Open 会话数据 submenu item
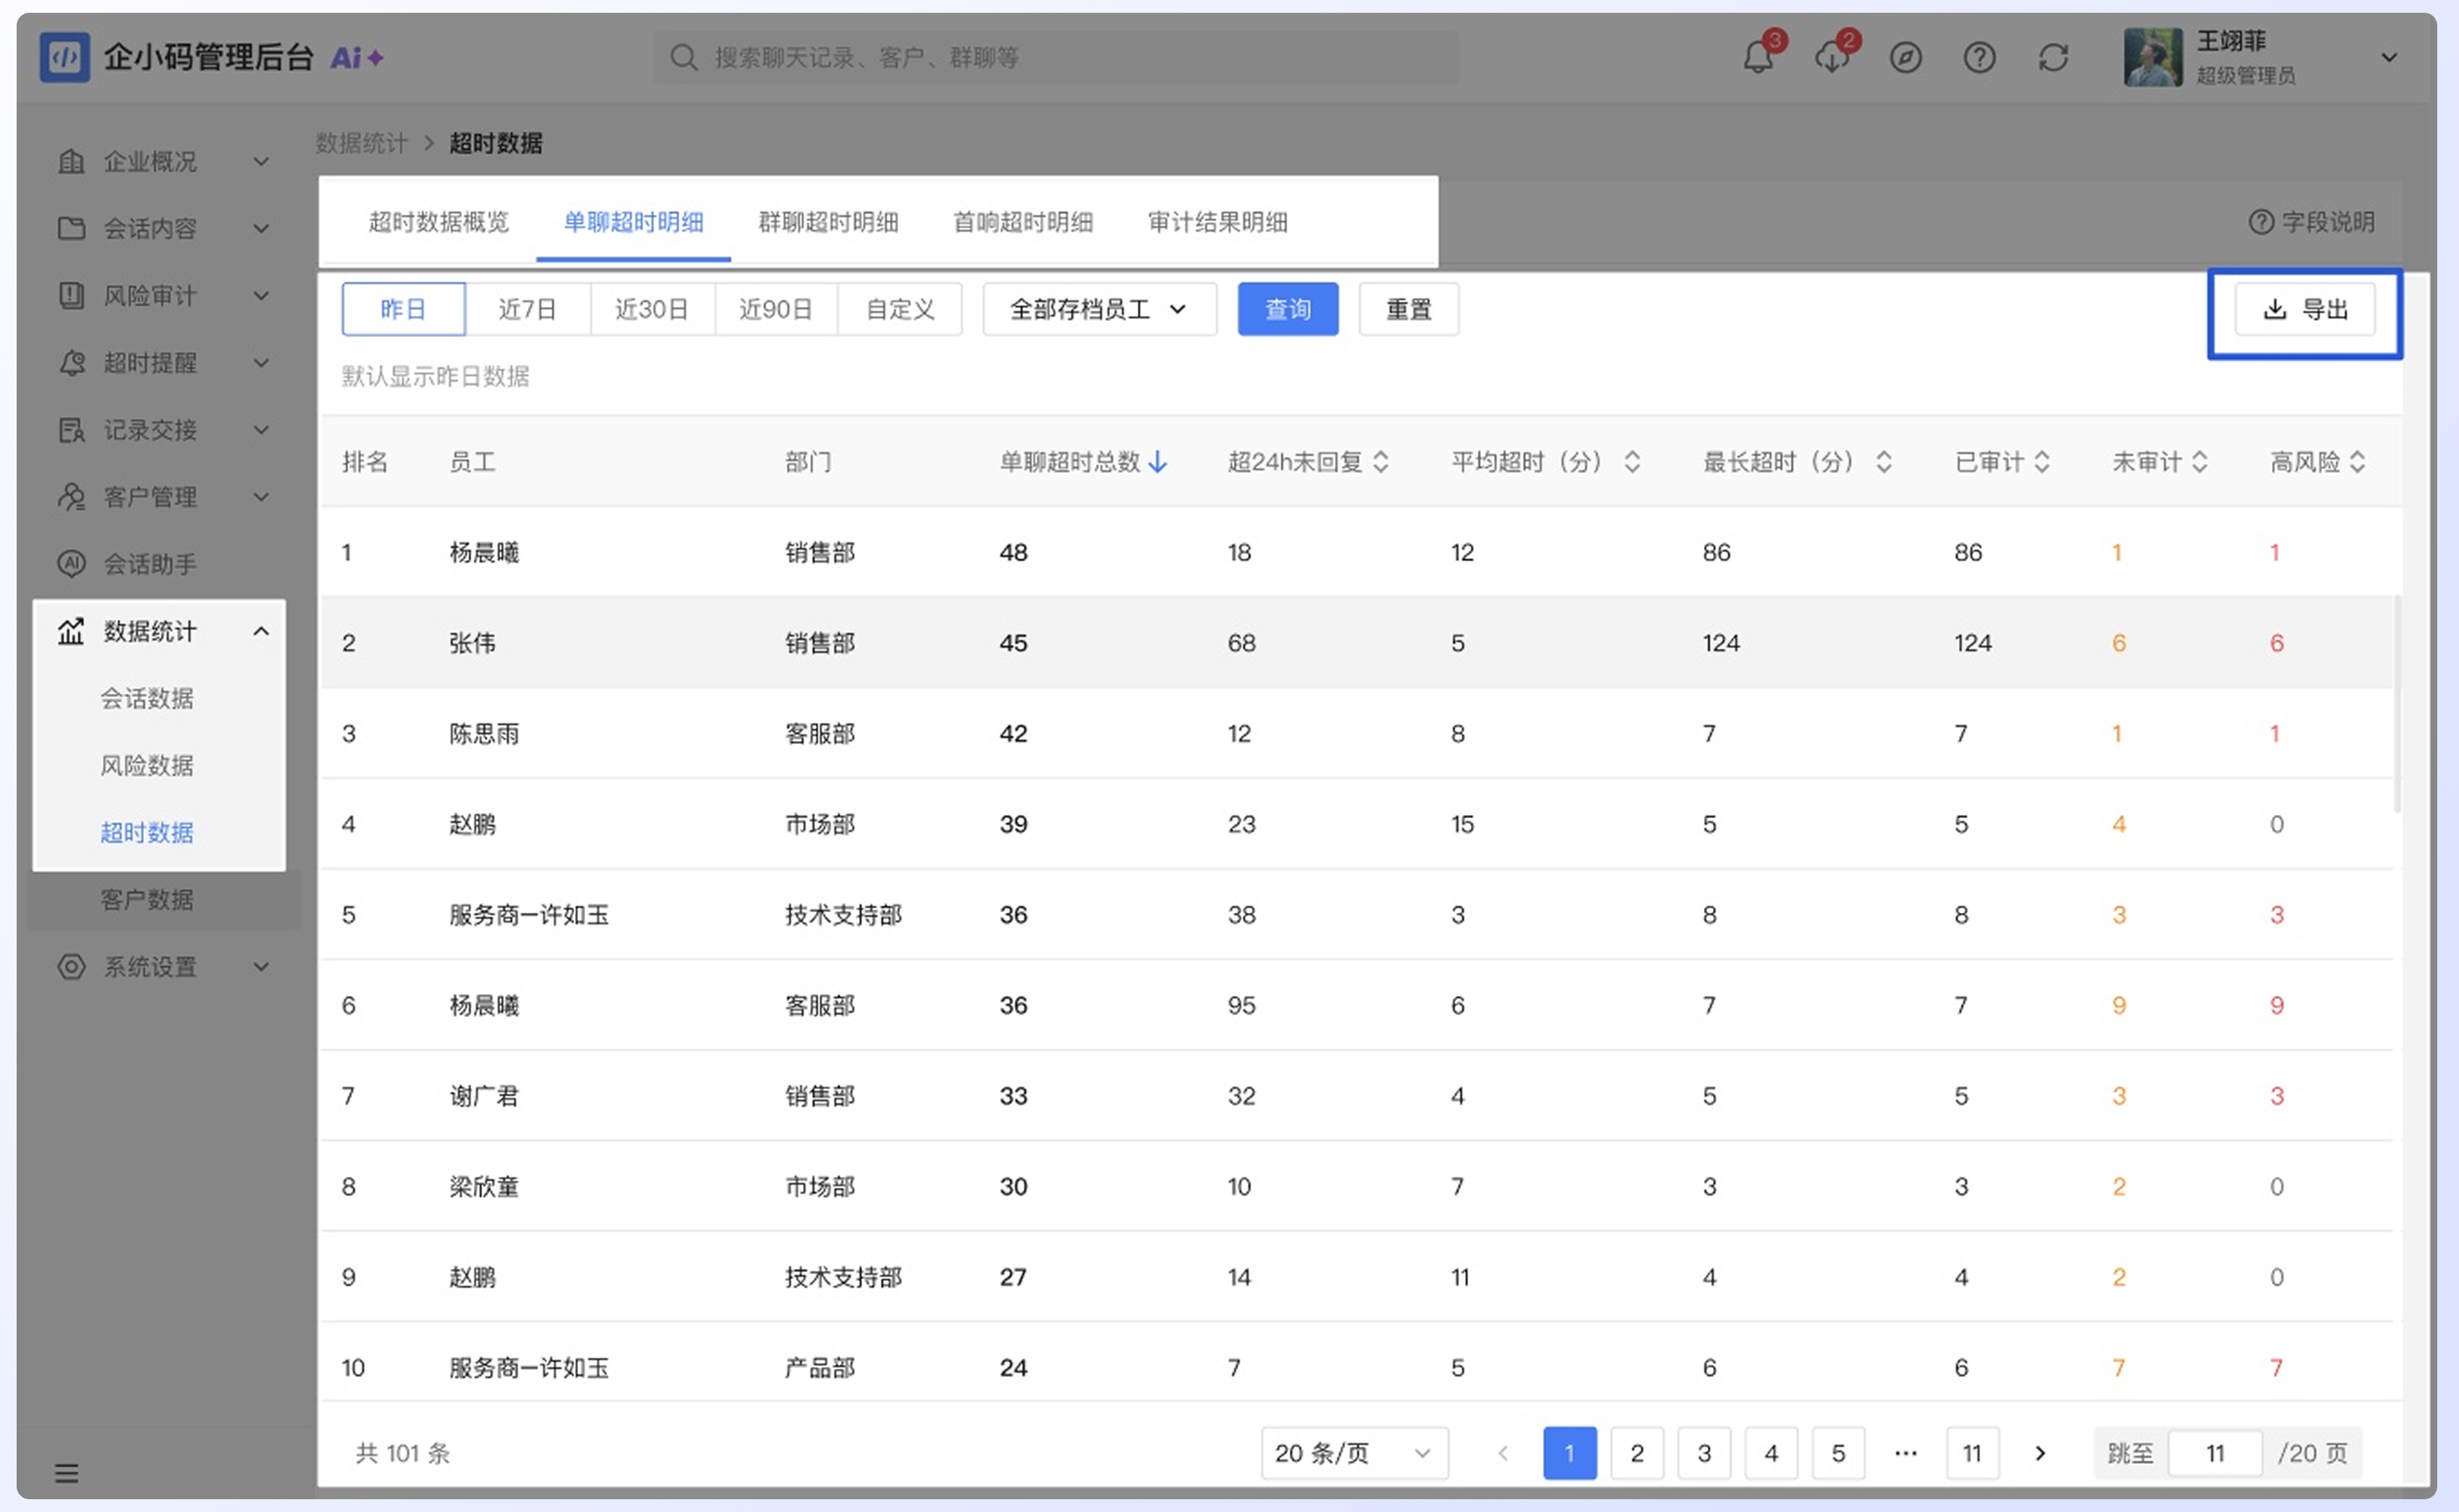2459x1512 pixels. pos(147,698)
